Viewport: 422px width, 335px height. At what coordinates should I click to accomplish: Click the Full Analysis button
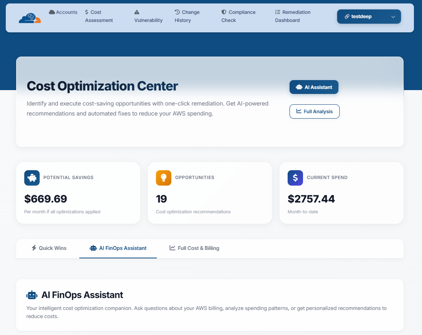[x=314, y=111]
